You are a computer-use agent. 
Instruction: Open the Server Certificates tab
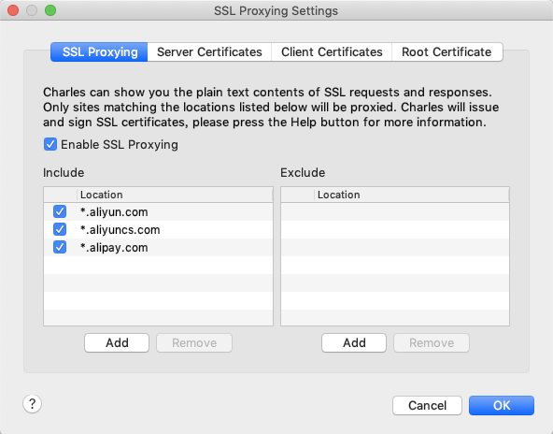pos(209,51)
